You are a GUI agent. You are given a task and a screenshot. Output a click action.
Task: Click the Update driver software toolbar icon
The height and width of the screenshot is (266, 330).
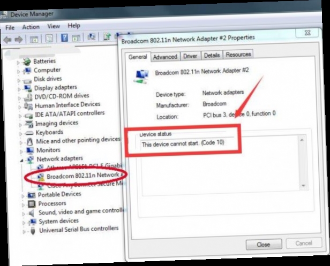(107, 36)
